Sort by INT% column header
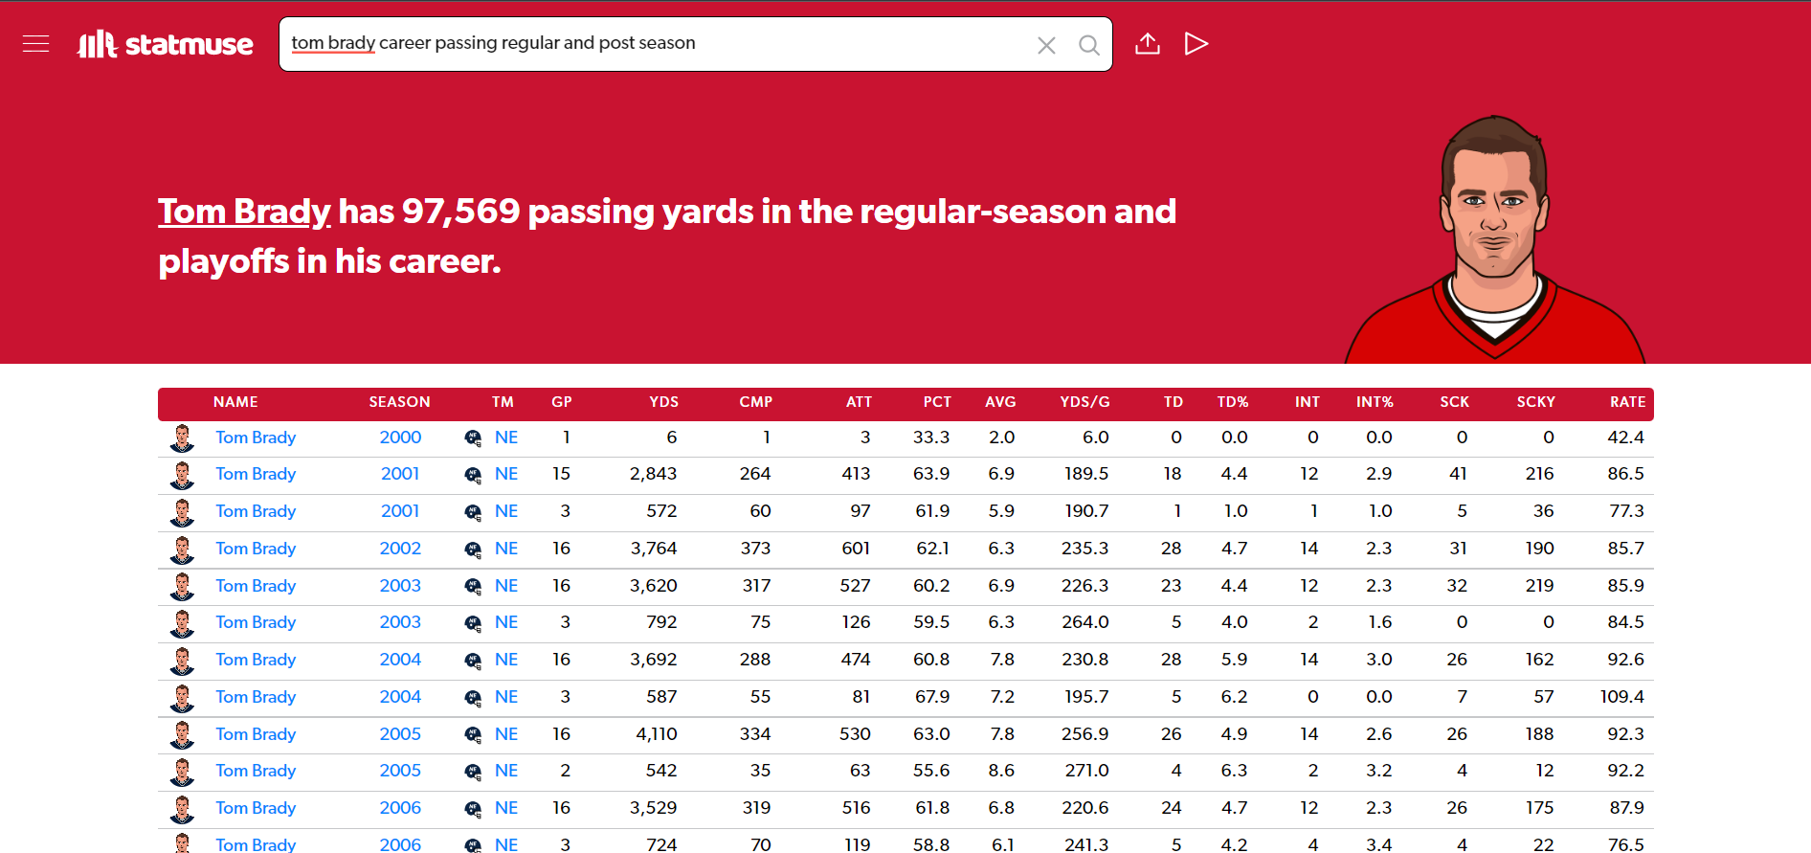Screen dimensions: 1811x853 (1375, 402)
